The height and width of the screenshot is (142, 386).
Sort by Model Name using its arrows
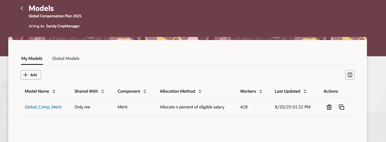point(54,91)
